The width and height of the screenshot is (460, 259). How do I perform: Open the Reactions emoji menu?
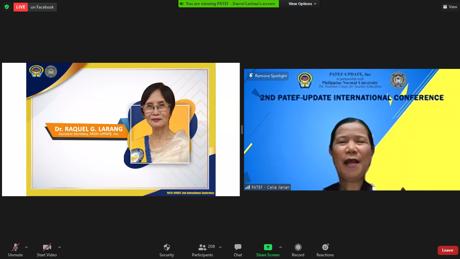pos(325,250)
